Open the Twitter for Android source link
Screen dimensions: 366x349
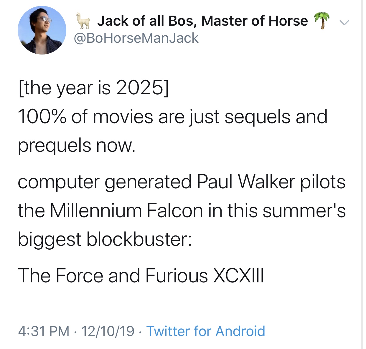point(206,331)
